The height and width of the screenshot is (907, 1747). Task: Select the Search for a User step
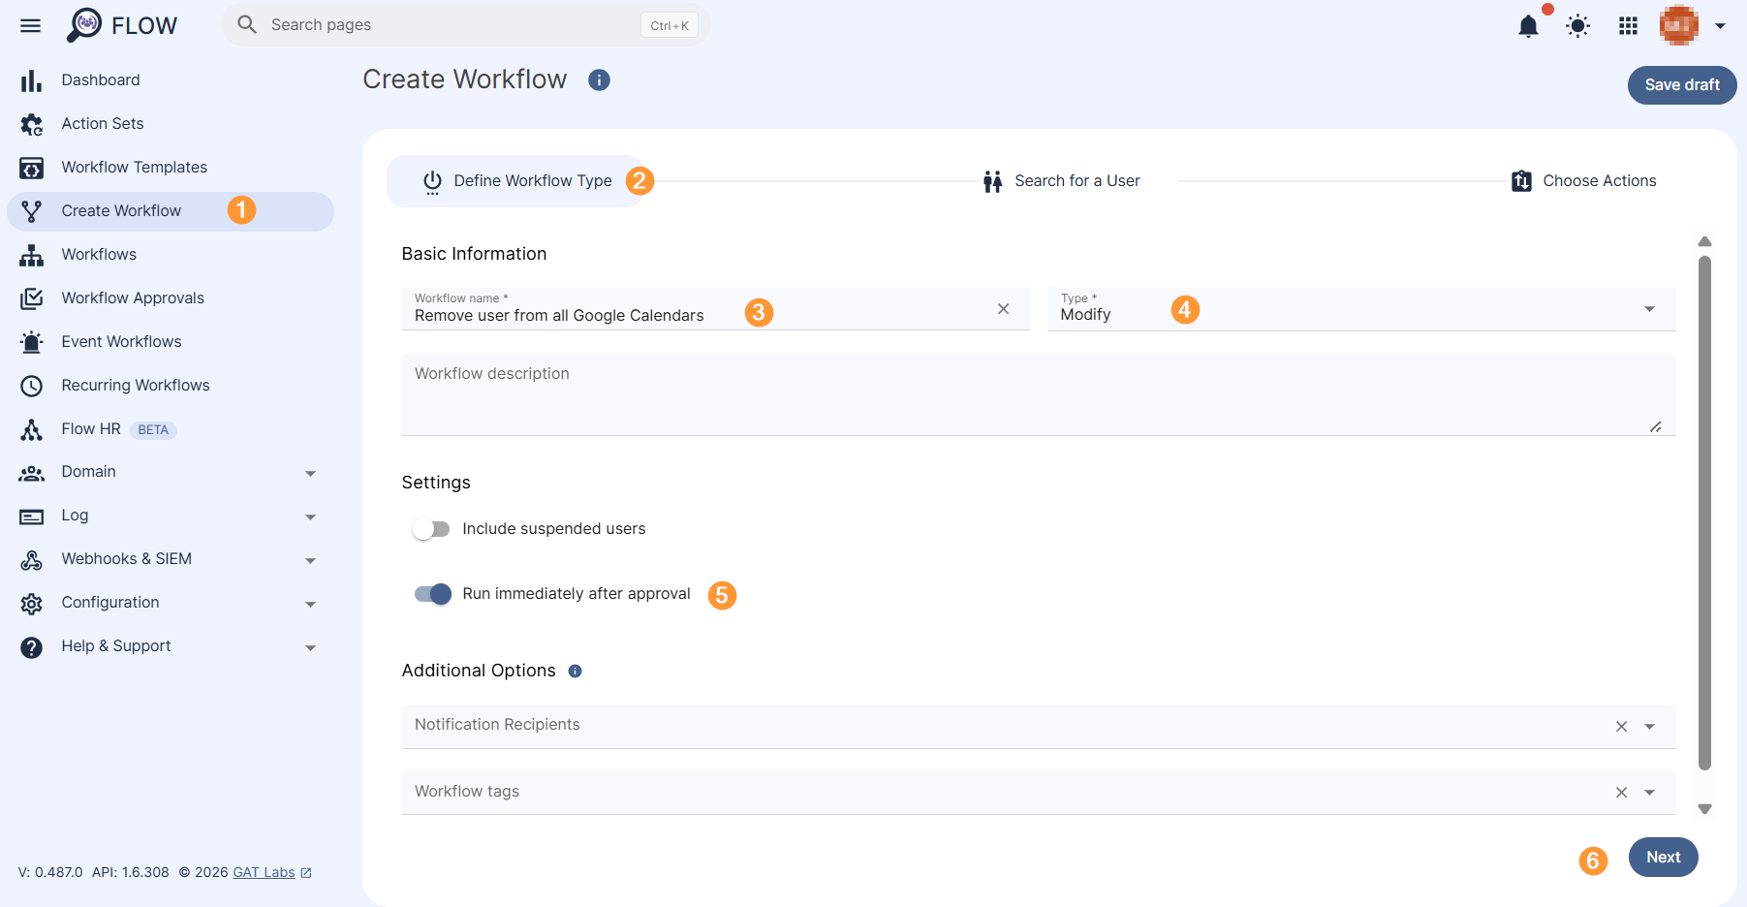(1061, 181)
